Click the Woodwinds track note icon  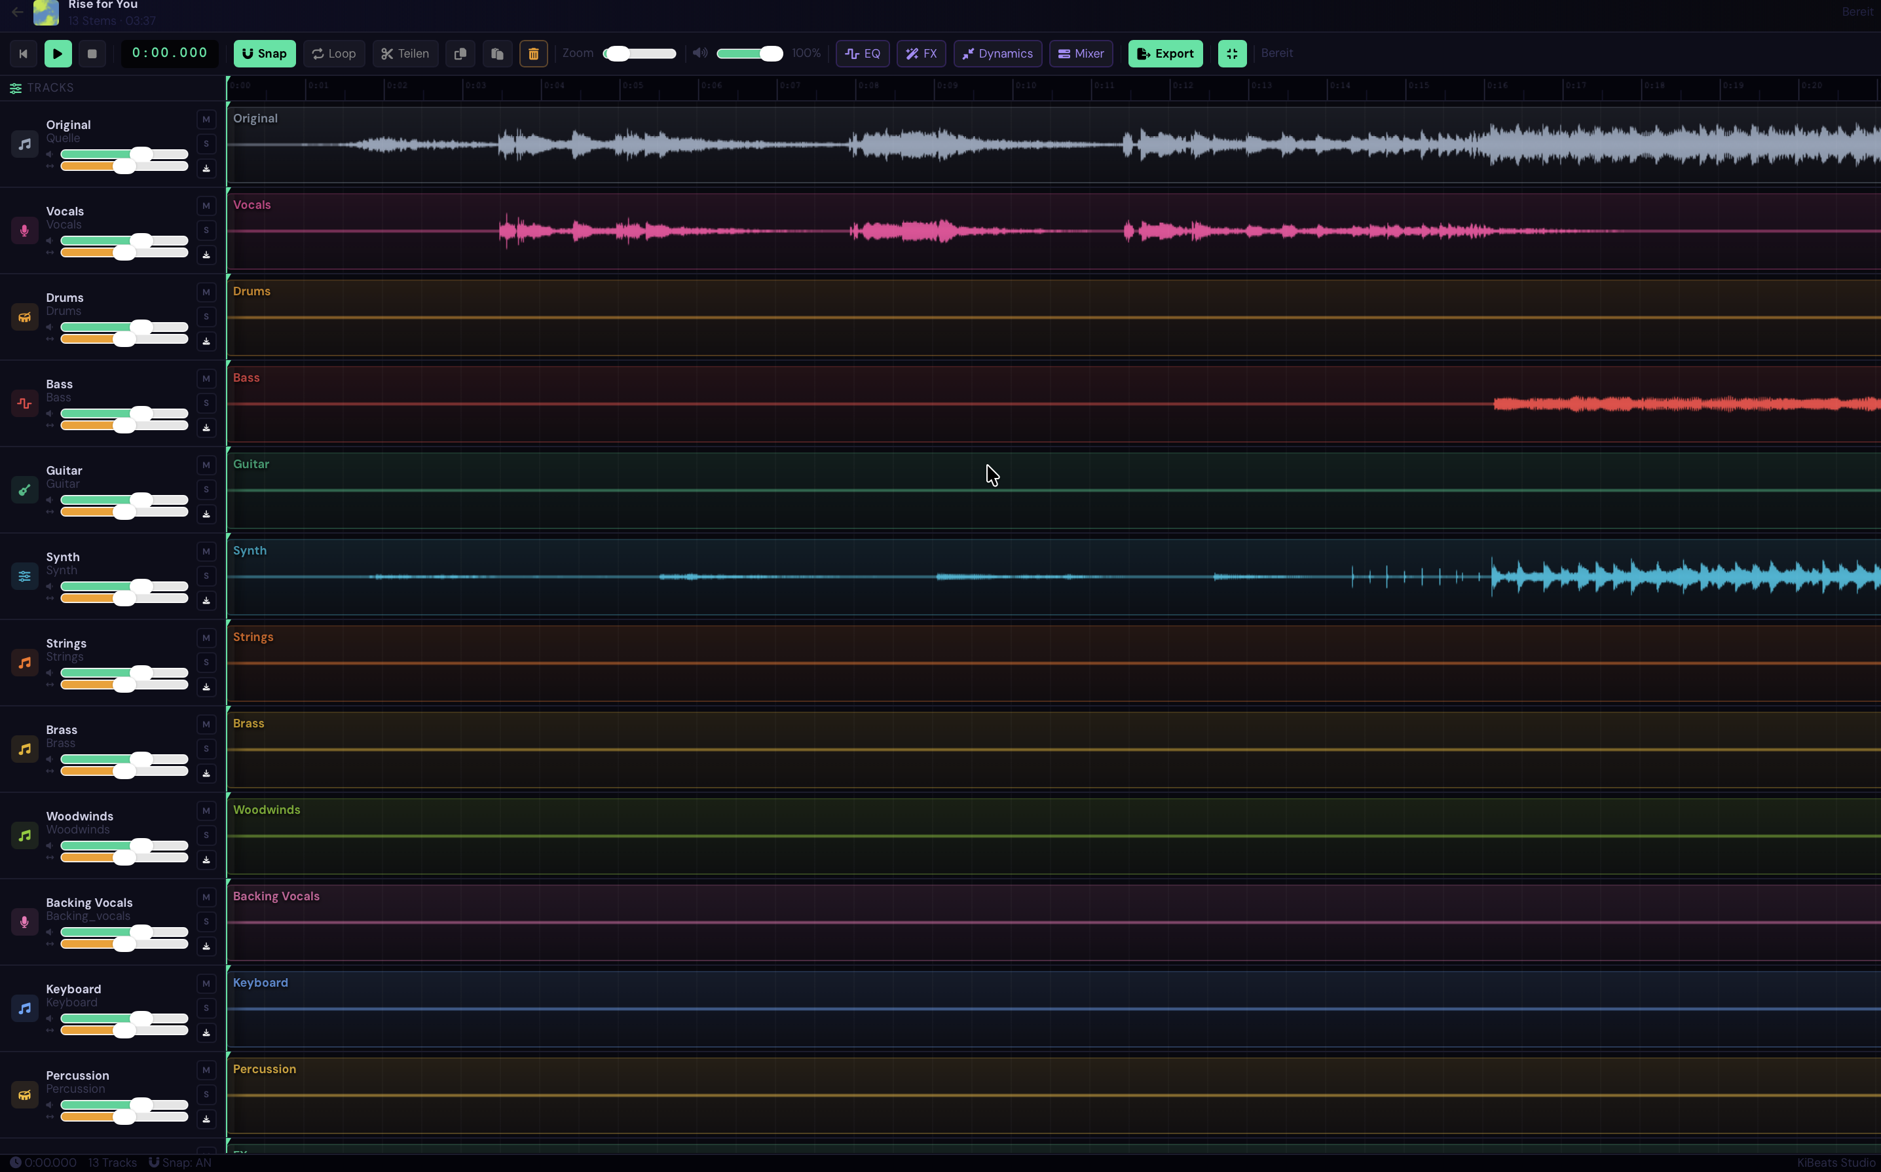25,835
